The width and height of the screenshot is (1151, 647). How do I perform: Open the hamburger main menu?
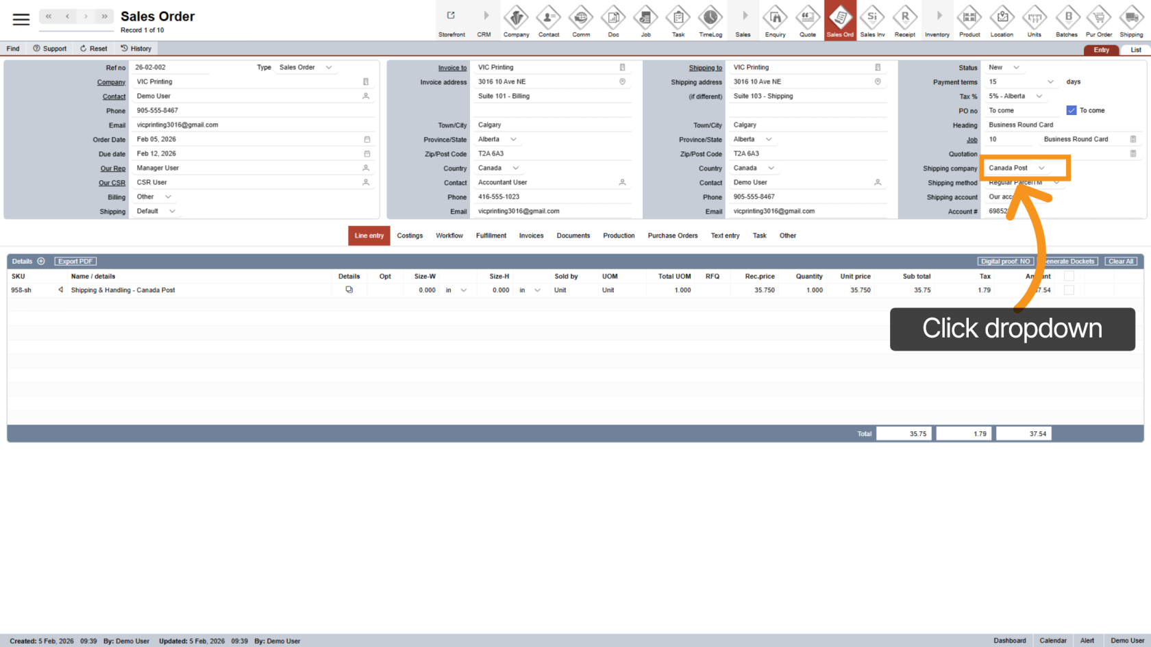[x=21, y=19]
